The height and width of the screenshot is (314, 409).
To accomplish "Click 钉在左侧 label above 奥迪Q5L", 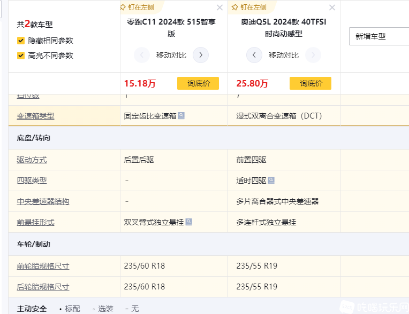I will tap(253, 7).
